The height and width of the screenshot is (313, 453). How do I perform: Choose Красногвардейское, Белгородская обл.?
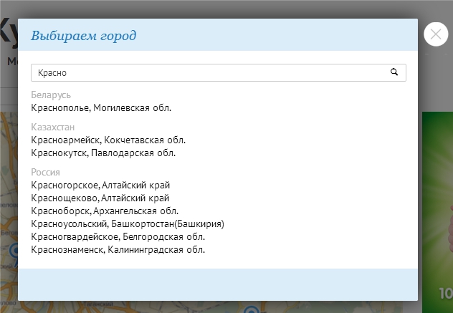[118, 236]
